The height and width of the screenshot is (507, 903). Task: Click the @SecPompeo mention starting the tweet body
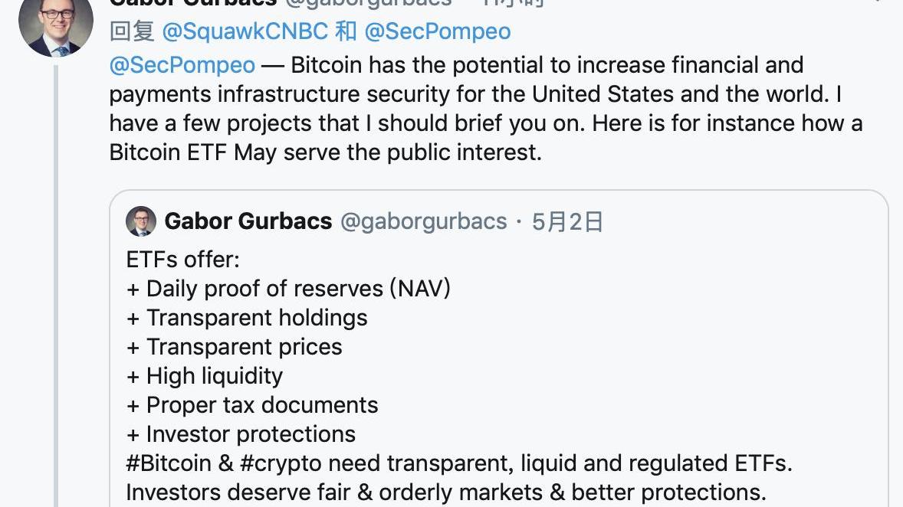(182, 65)
